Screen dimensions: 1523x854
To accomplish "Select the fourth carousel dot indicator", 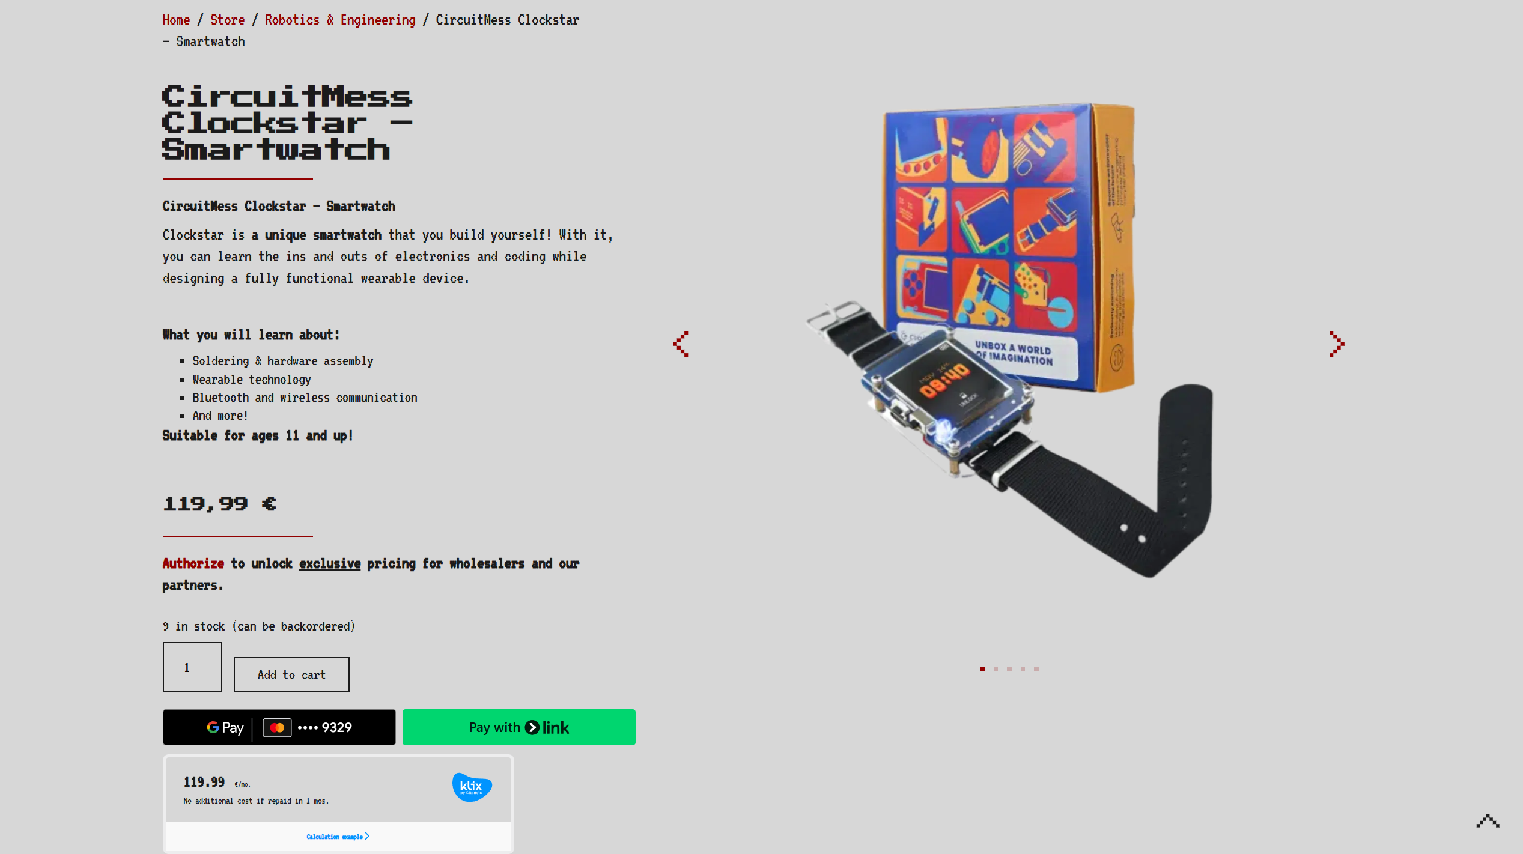I will coord(1023,668).
